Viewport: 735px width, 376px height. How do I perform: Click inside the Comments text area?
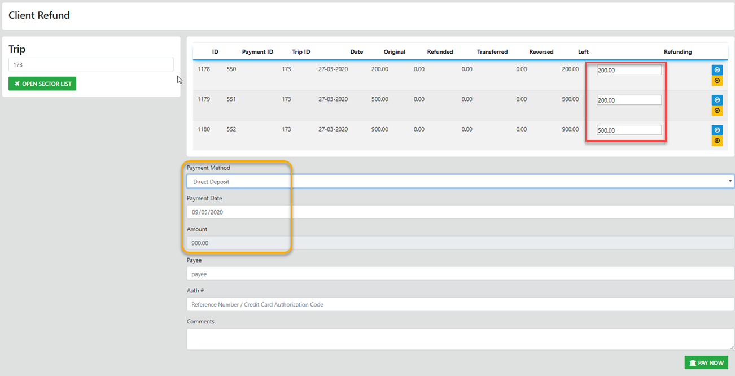[460, 339]
